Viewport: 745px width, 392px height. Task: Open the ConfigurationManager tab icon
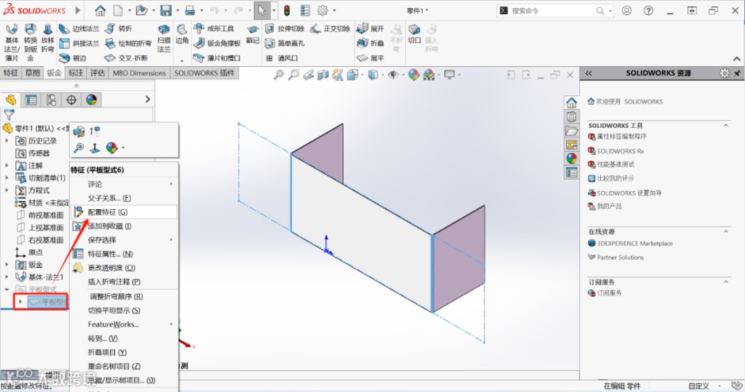51,100
